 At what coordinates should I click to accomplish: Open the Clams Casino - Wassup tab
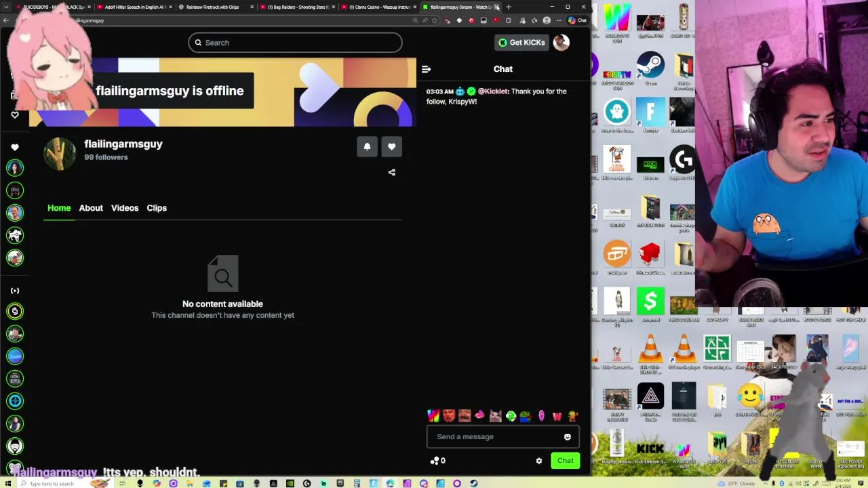(378, 7)
